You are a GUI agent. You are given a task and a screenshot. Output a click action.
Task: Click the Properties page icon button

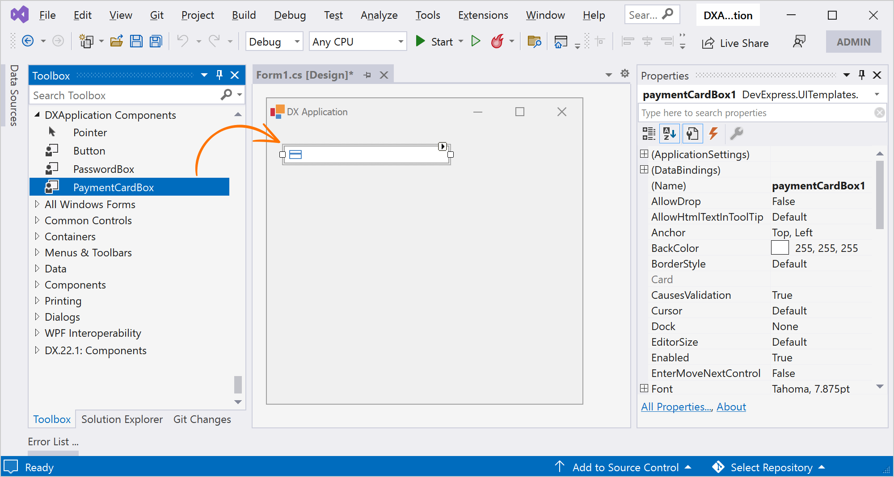click(692, 134)
